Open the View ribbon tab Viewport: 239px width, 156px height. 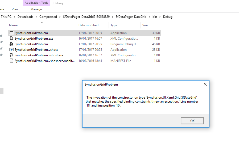coord(15,9)
